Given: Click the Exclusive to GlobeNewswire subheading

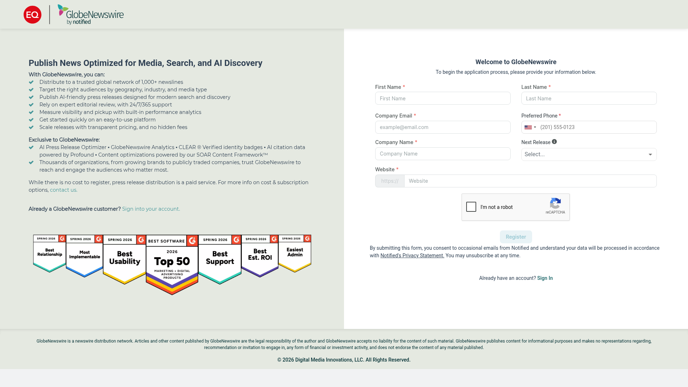Looking at the screenshot, I should click(x=64, y=140).
